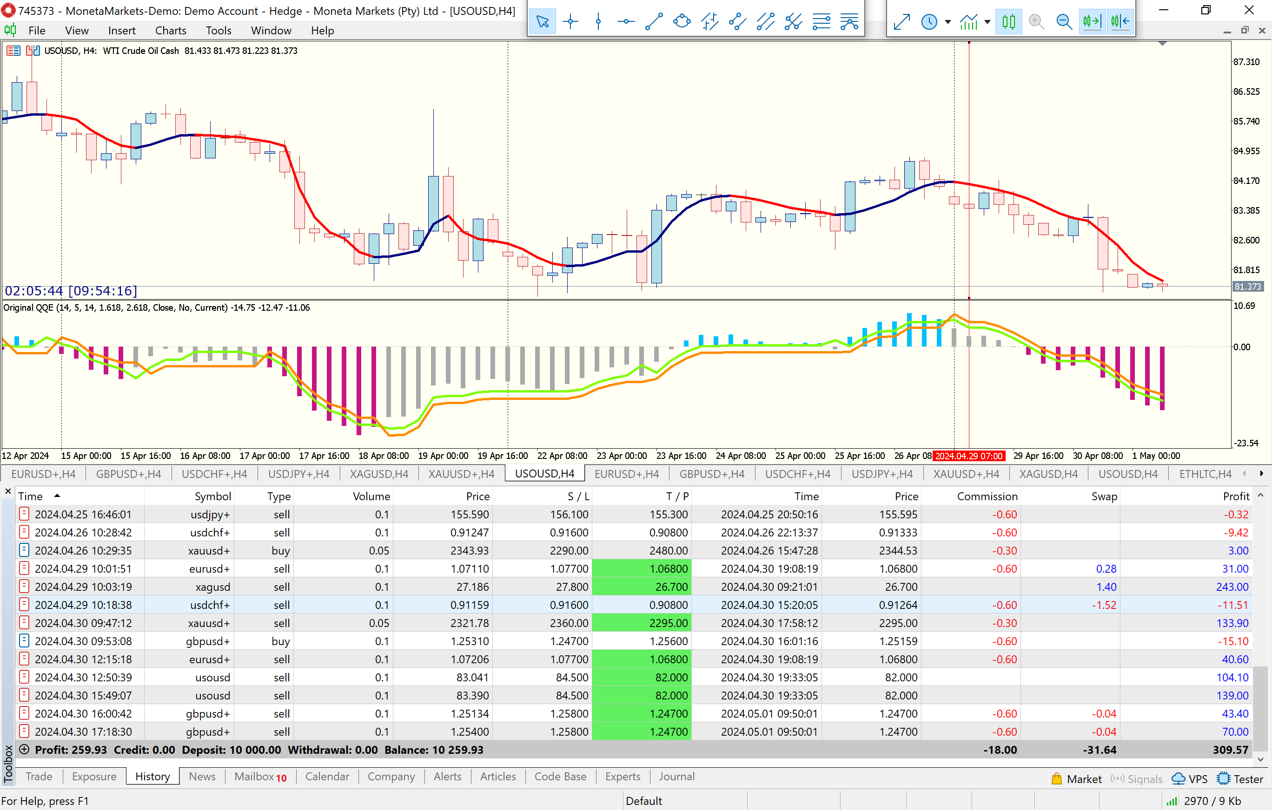
Task: Pick the horizontal line drawing tool
Action: pyautogui.click(x=626, y=22)
